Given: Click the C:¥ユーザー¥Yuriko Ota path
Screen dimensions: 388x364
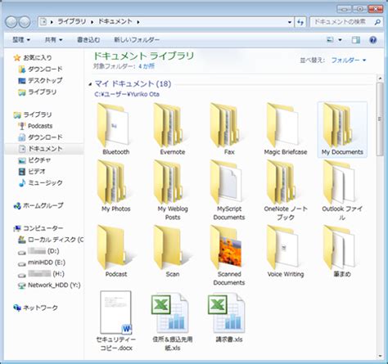Looking at the screenshot, I should click(x=127, y=94).
